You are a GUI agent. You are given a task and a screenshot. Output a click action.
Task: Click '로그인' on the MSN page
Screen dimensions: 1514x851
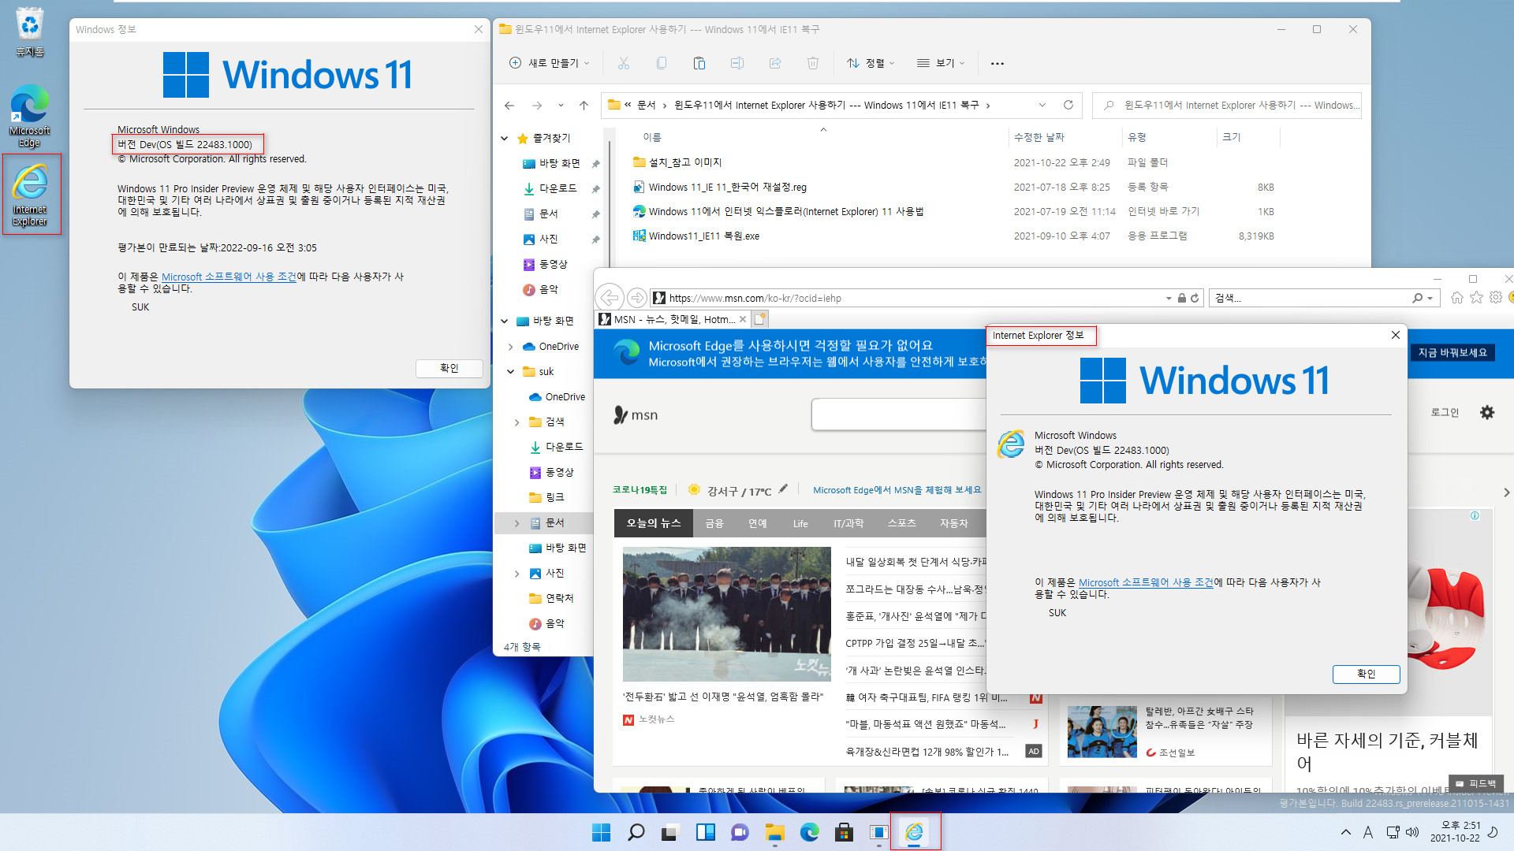(x=1445, y=412)
